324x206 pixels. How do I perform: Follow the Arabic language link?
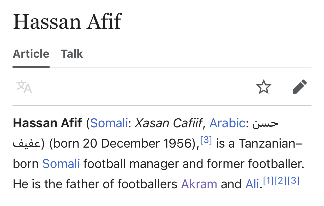tap(227, 123)
